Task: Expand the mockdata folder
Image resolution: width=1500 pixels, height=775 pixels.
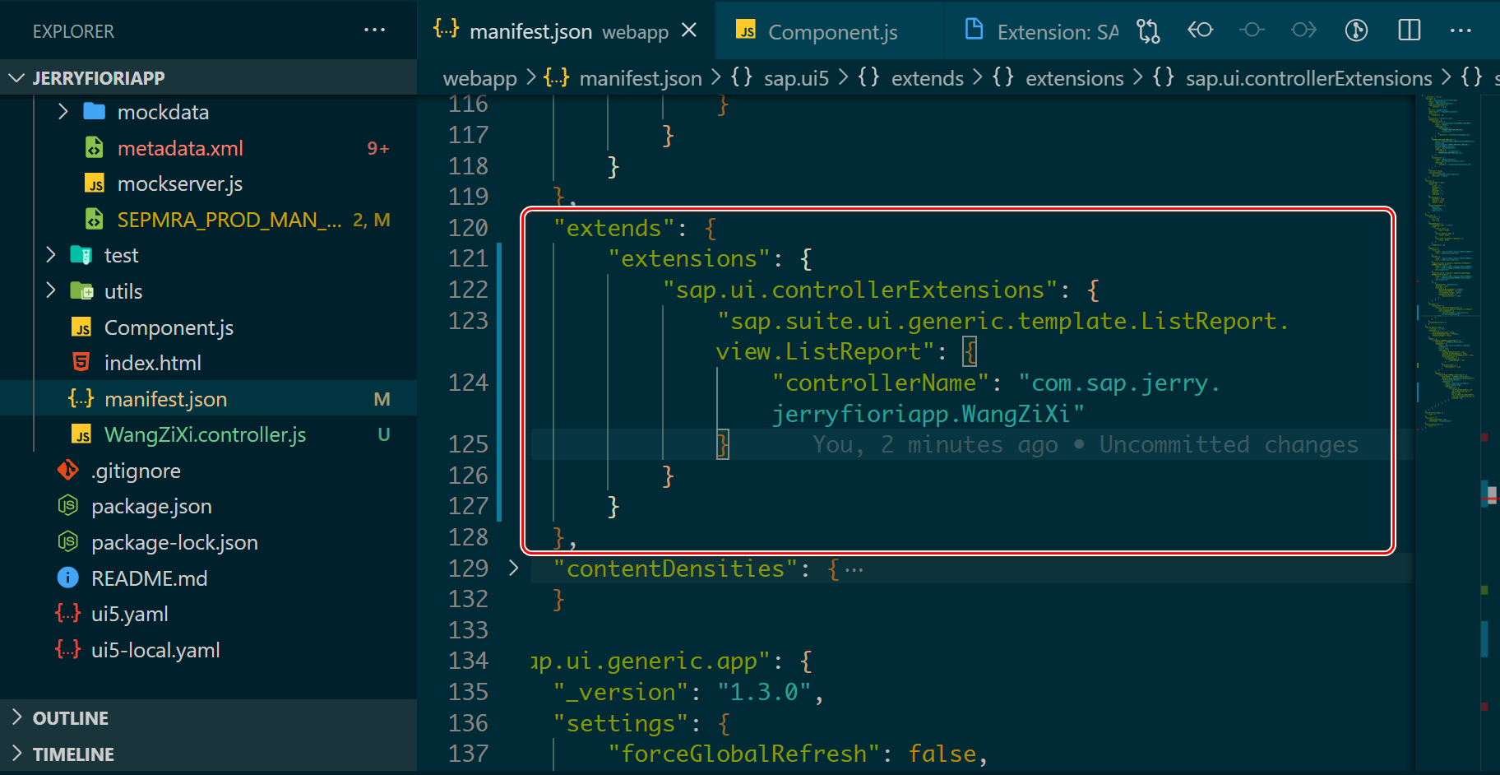Action: (x=62, y=111)
